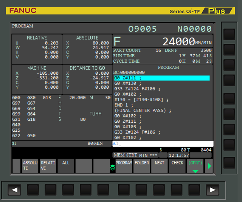Select the '#130 = [#130-#108] ;' program line

(141, 100)
